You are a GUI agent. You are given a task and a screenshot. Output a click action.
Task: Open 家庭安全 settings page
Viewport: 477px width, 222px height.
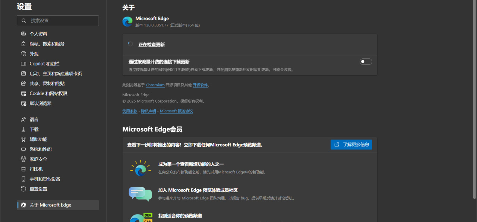58,159
